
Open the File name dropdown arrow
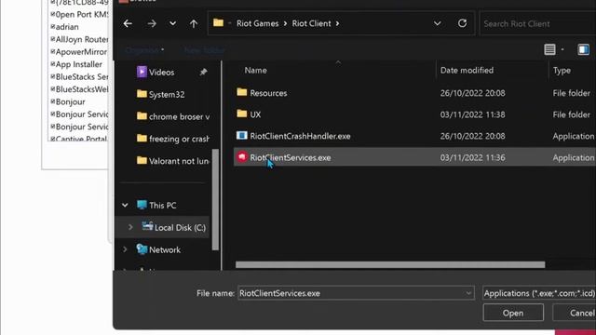[468, 293]
